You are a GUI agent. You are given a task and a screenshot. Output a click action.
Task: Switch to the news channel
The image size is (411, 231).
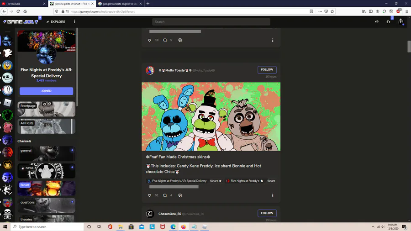coord(47,171)
